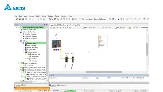Click the Login online toolbar icon
This screenshot has width=163, height=92.
click(x=110, y=19)
